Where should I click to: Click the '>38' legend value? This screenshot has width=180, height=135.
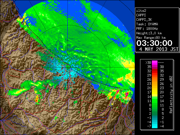click(148, 63)
